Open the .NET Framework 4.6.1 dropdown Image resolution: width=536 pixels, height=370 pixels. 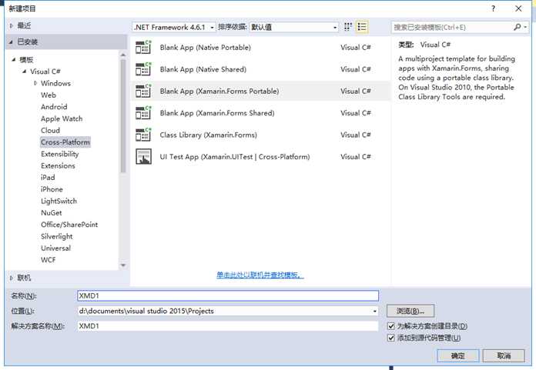pyautogui.click(x=174, y=27)
